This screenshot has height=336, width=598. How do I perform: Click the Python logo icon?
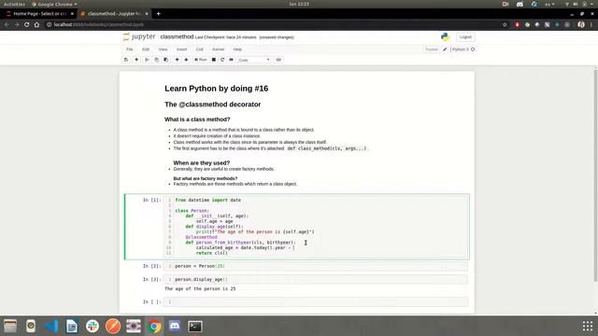pyautogui.click(x=445, y=37)
